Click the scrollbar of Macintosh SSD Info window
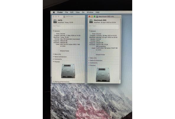This screenshot has width=175, height=119. point(120,49)
